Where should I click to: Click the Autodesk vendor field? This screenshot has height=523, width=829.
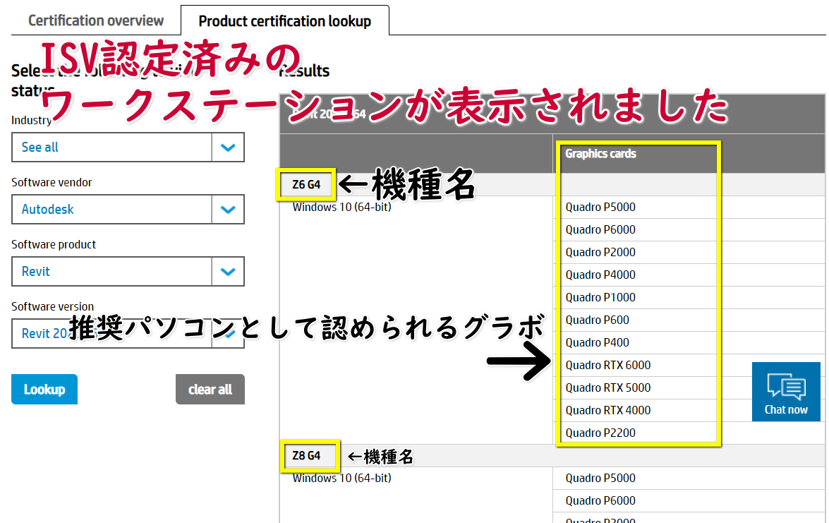tap(111, 210)
